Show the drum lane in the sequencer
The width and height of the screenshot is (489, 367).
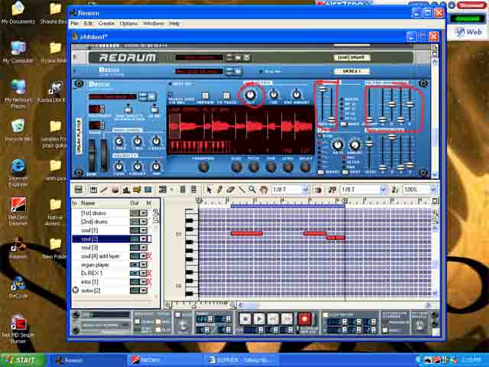tap(115, 190)
